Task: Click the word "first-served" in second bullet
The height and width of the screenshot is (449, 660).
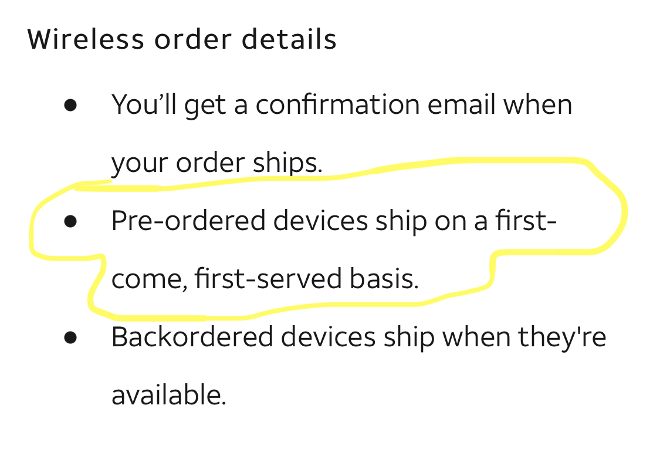Action: click(268, 278)
